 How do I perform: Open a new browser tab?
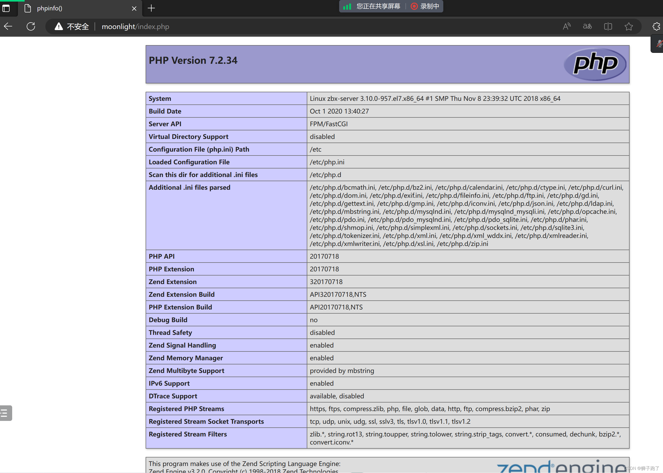[x=151, y=8]
